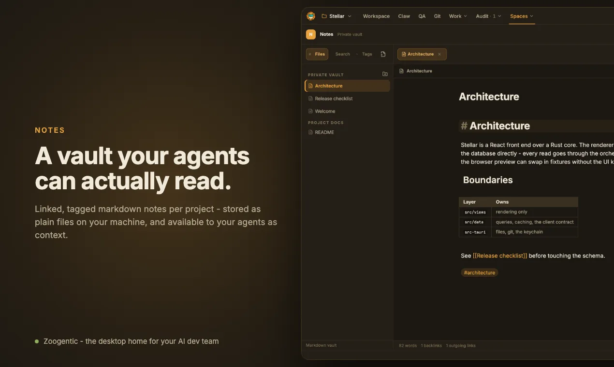
Task: Click the new folder icon in Private Vault
Action: [x=385, y=74]
